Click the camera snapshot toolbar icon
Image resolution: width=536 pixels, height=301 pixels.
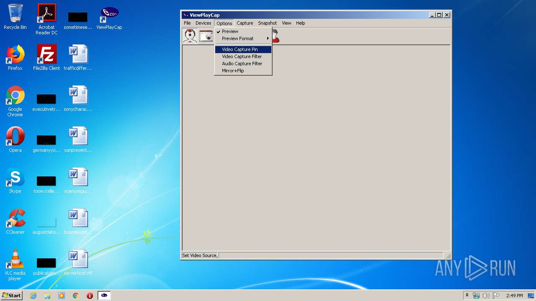(x=206, y=36)
